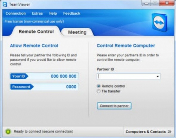Minimize the TeamViewer window

[147, 3]
